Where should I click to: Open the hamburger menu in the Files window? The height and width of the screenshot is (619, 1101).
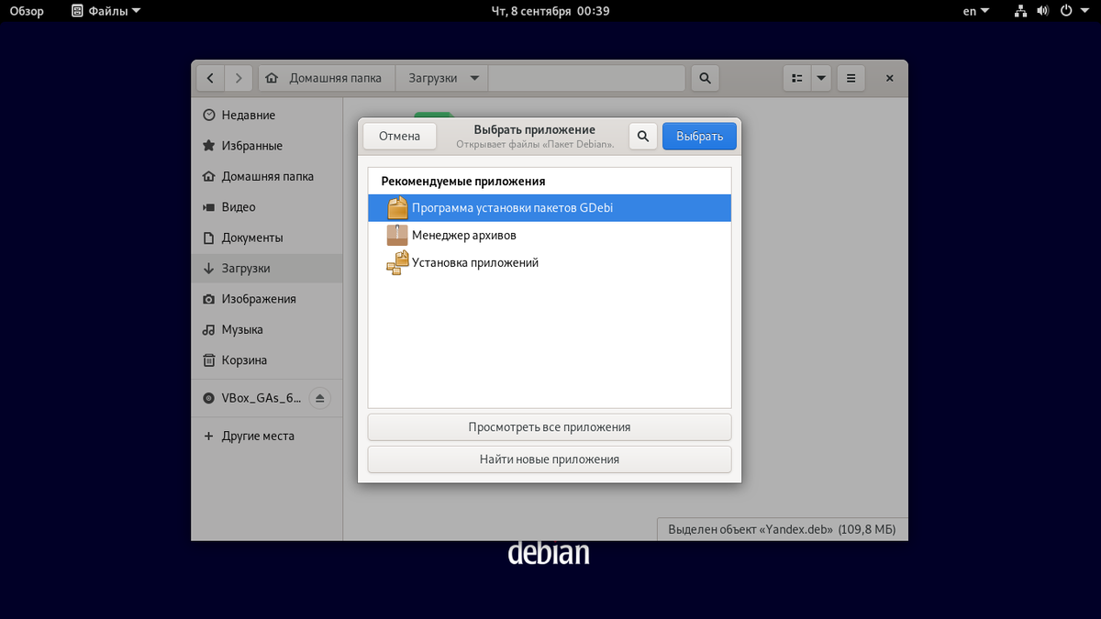click(x=851, y=78)
